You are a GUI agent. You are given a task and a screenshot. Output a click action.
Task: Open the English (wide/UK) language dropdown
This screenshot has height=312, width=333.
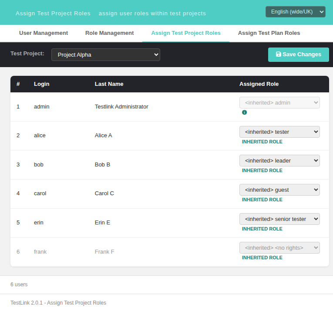(x=296, y=12)
